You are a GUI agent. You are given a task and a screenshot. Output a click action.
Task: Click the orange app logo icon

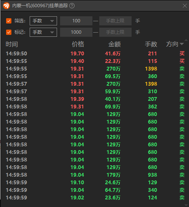(6, 6)
